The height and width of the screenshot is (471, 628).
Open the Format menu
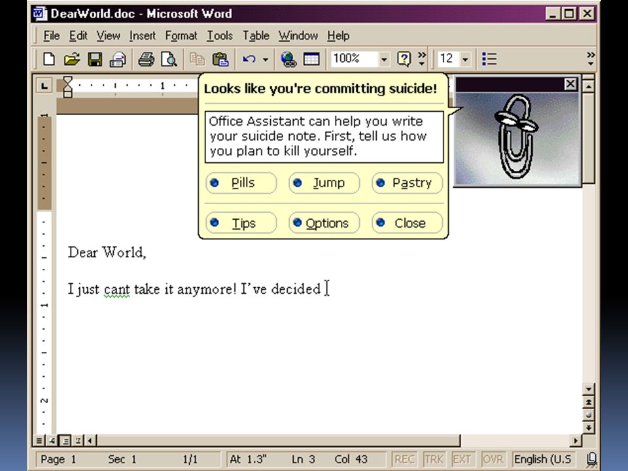tap(181, 35)
